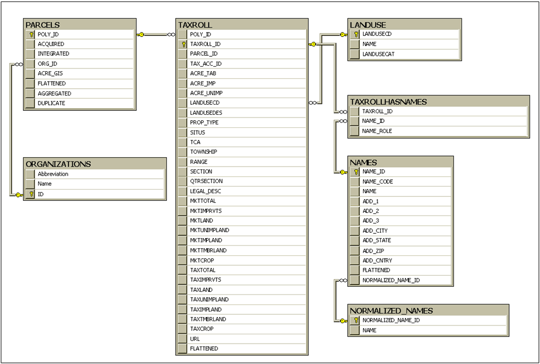540x364 pixels.
Task: Select the key icon beside NAME_ID in NAMES
Action: 356,172
